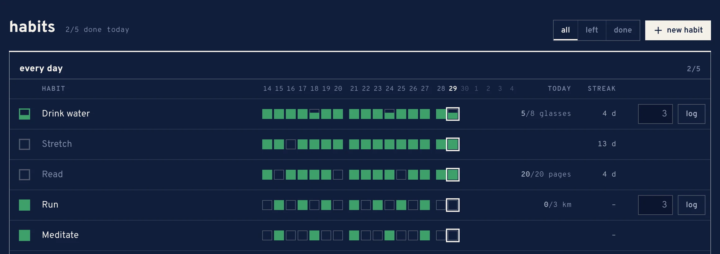Click the log button for Run
The image size is (720, 254).
[691, 205]
